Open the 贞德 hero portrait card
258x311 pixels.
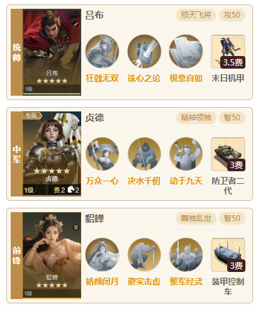[x=52, y=154]
